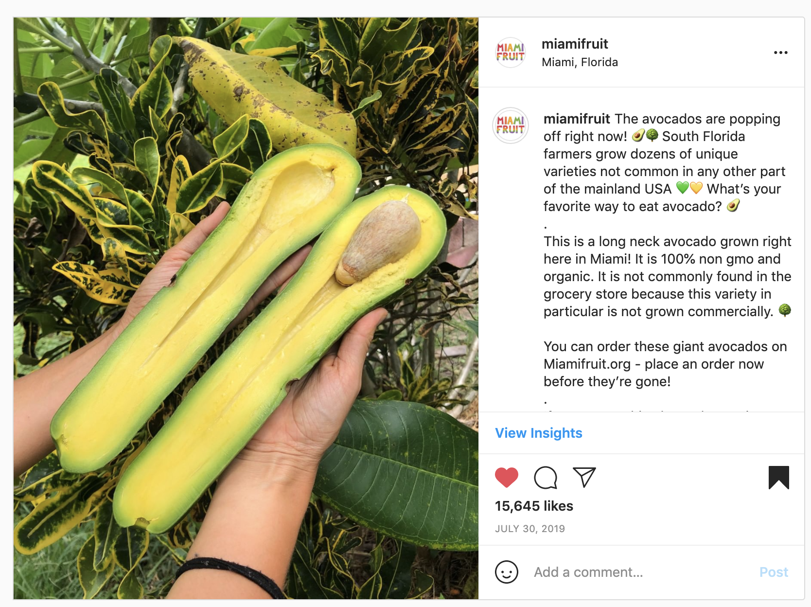
Task: Open miamifruit username in header
Action: point(575,44)
